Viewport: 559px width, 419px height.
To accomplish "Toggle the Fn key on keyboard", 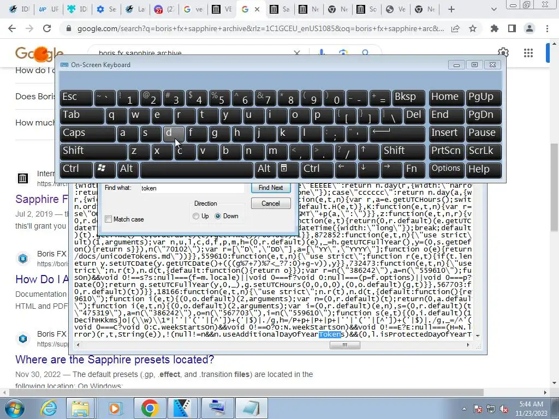I will point(414,169).
